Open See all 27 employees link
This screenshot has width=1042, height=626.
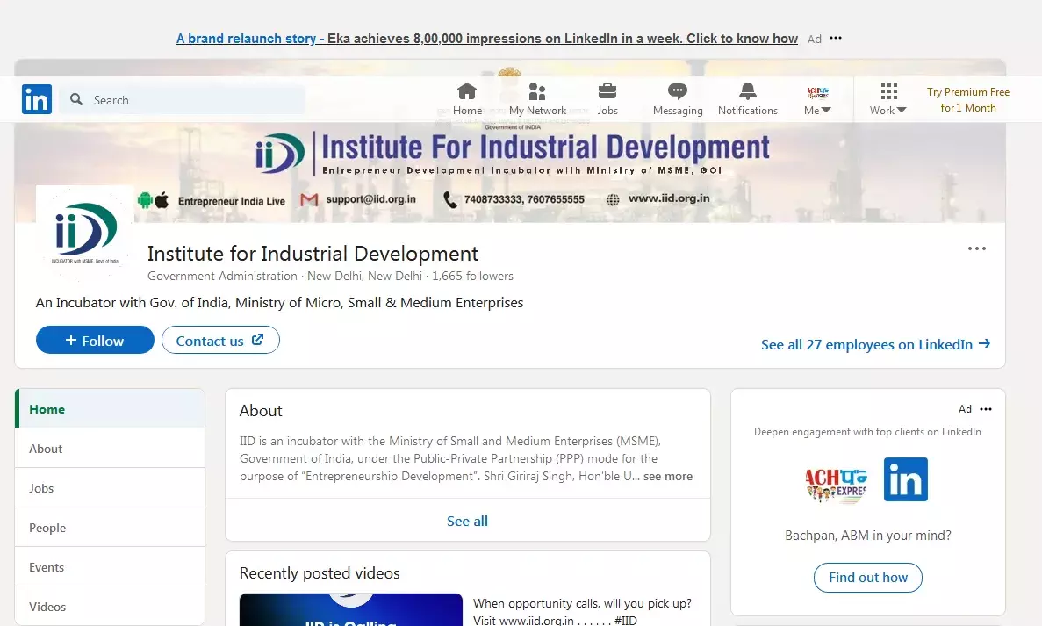pyautogui.click(x=874, y=344)
